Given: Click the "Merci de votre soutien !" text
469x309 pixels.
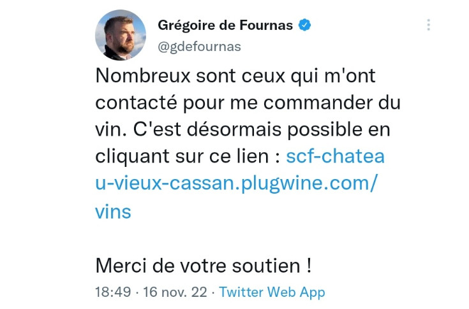Looking at the screenshot, I should click(x=203, y=264).
